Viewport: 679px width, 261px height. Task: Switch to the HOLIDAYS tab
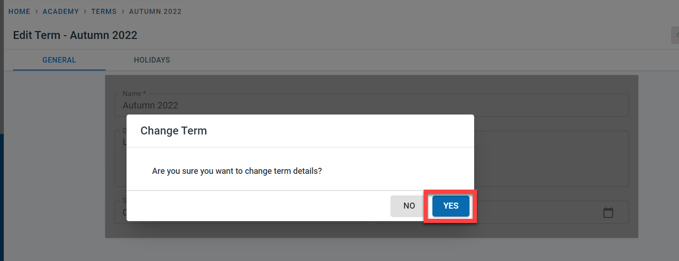pyautogui.click(x=152, y=60)
